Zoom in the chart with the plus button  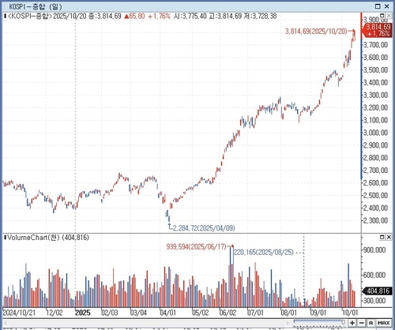[352, 323]
